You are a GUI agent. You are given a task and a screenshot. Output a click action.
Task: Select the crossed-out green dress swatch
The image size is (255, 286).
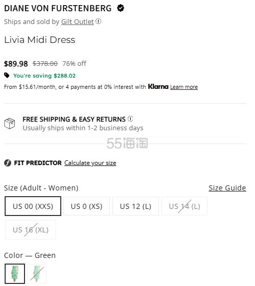37,274
